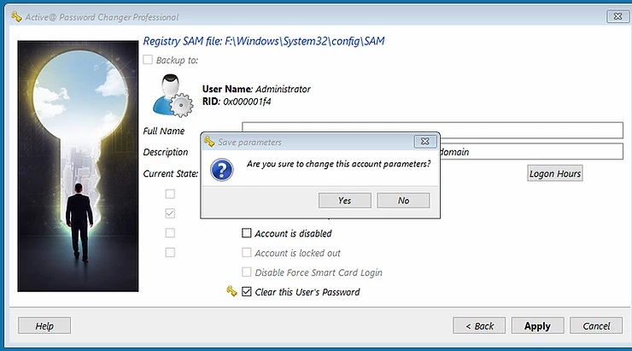Toggle Account is disabled checkbox

click(246, 233)
